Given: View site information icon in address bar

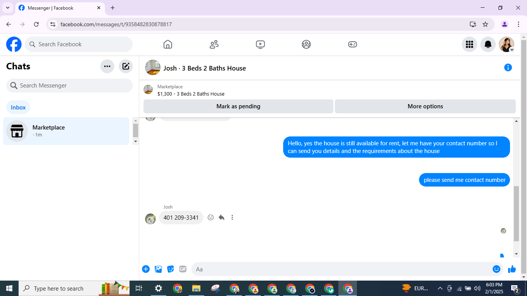Looking at the screenshot, I should point(53,24).
